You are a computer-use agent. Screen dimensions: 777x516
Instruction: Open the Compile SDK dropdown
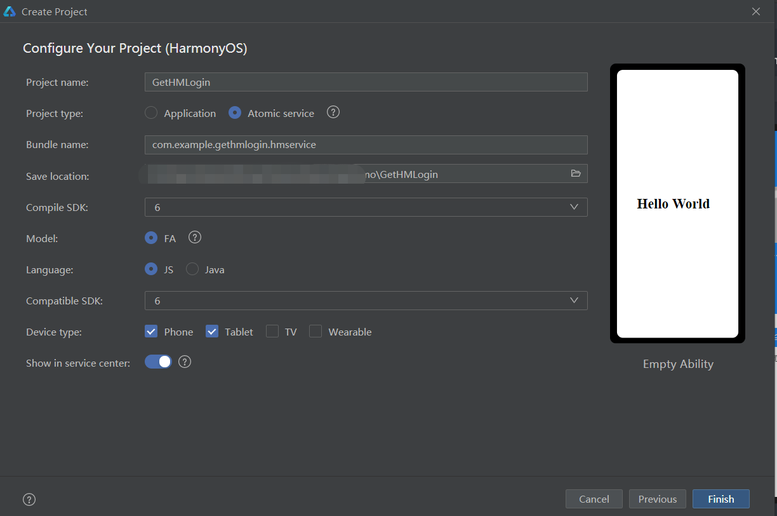(573, 207)
